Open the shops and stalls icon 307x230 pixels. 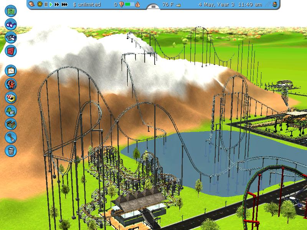11,97
